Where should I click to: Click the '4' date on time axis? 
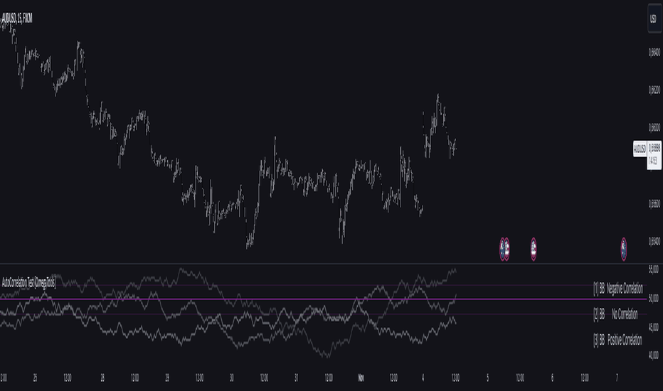[x=423, y=377]
